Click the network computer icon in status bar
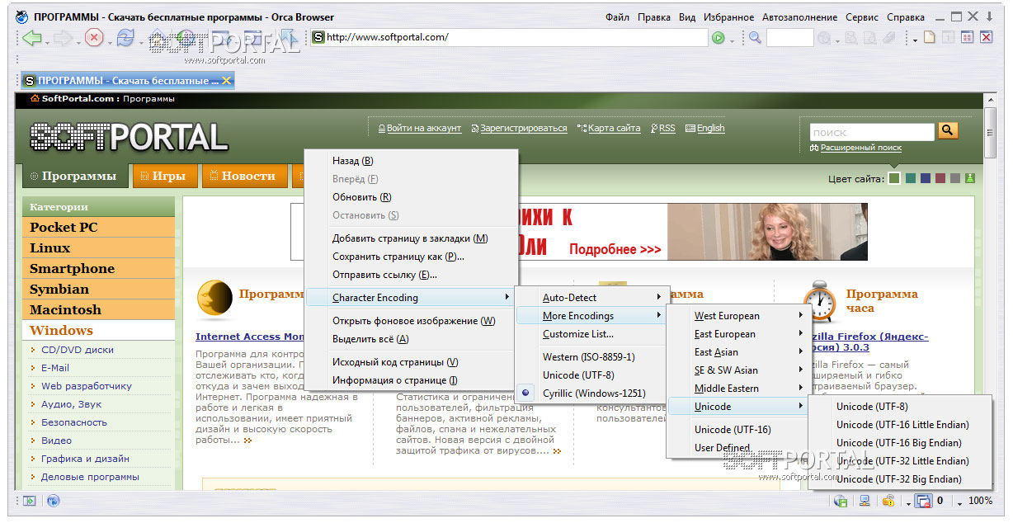1013x523 pixels. [865, 500]
